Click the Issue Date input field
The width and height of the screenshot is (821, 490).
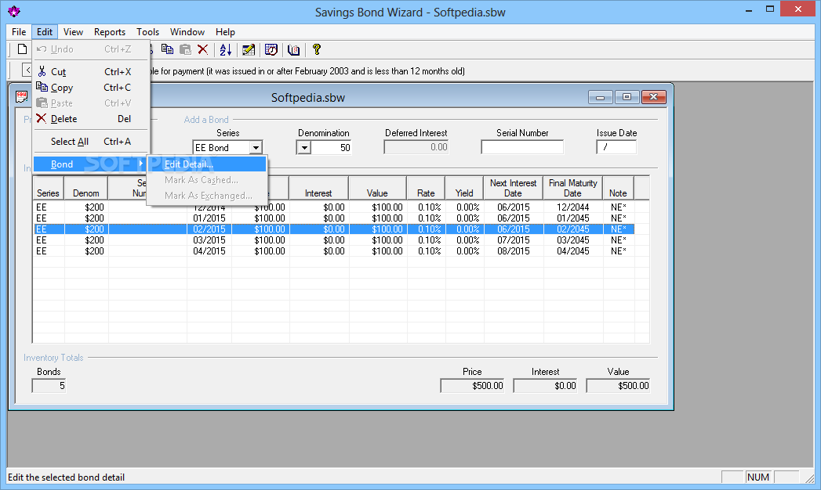click(x=616, y=147)
